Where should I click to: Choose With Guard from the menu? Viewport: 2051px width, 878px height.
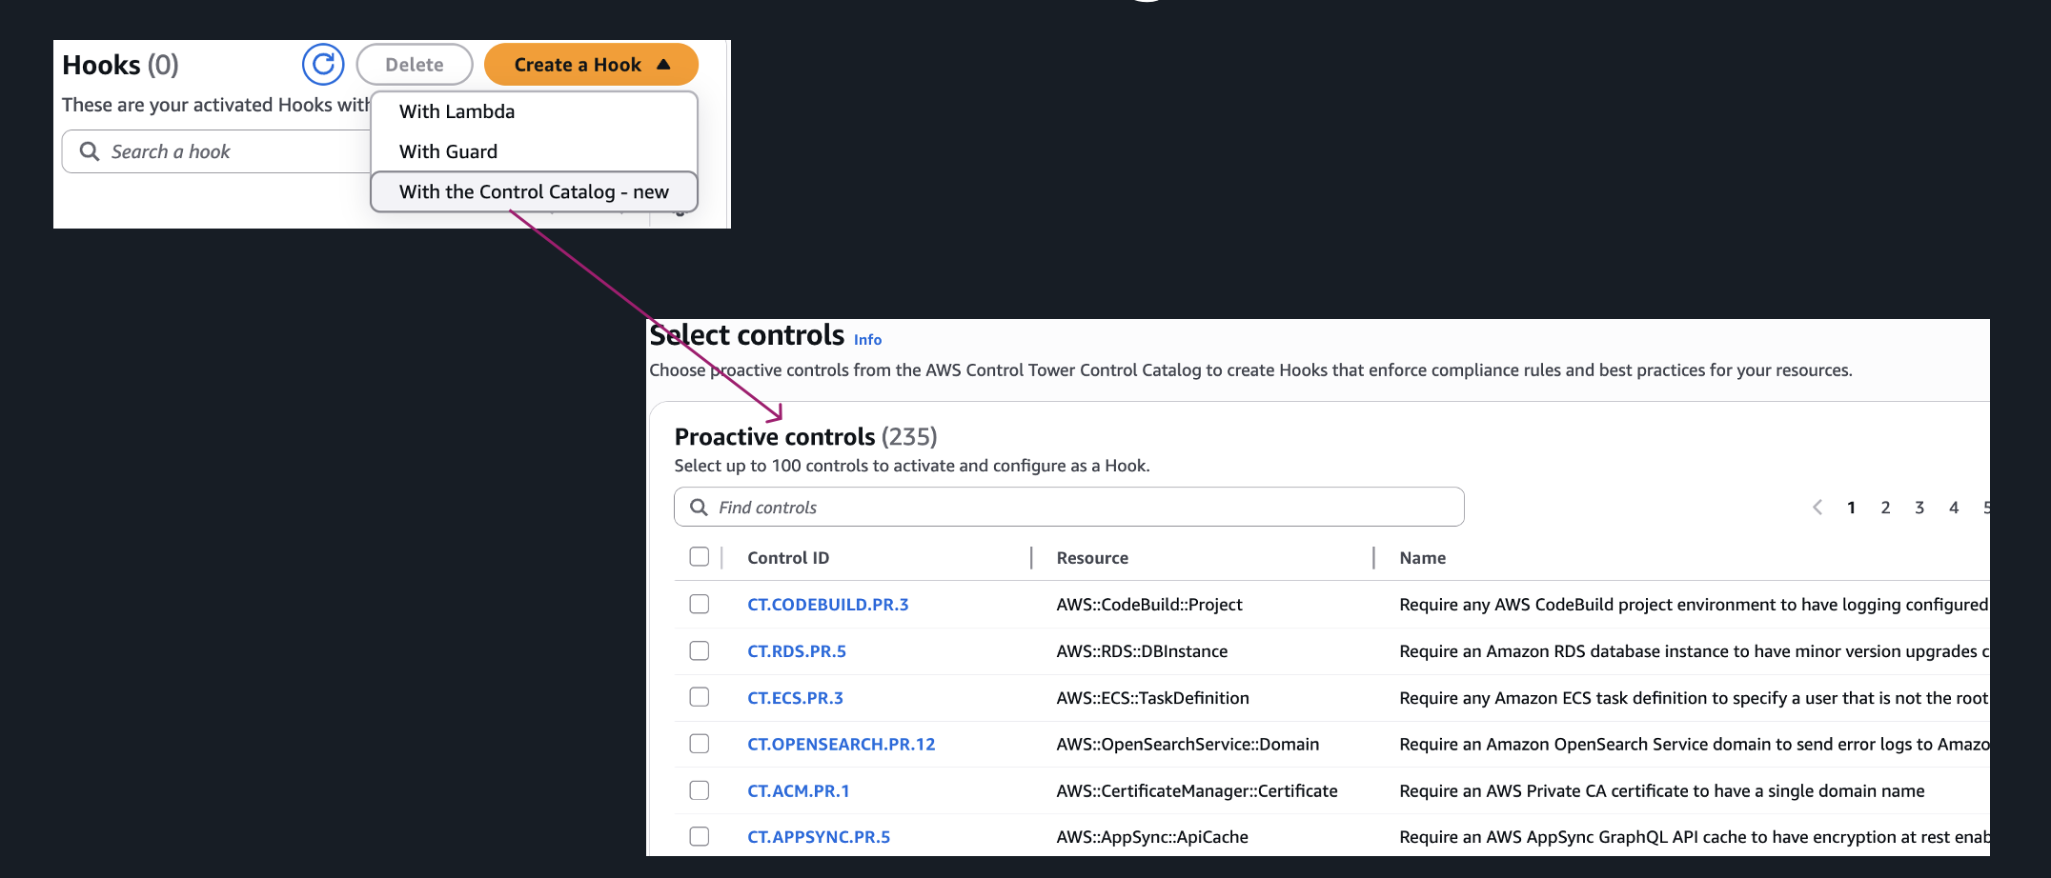(x=448, y=151)
